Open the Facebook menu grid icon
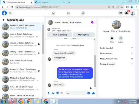Image resolution: width=139 pixels, height=104 pixels. tap(121, 13)
